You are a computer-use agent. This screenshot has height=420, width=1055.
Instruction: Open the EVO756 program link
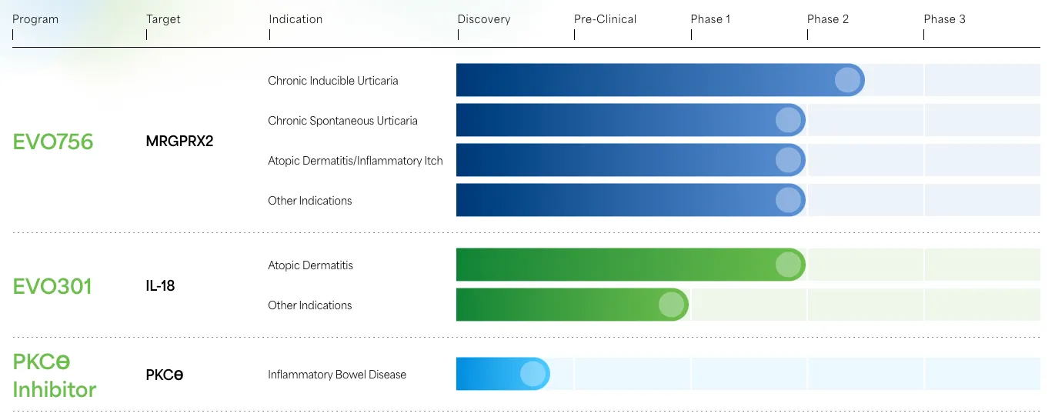pyautogui.click(x=53, y=142)
